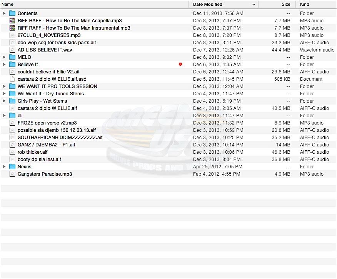Select the FROZE open verse v2.mp3 file
The image size is (337, 279).
(x=47, y=123)
